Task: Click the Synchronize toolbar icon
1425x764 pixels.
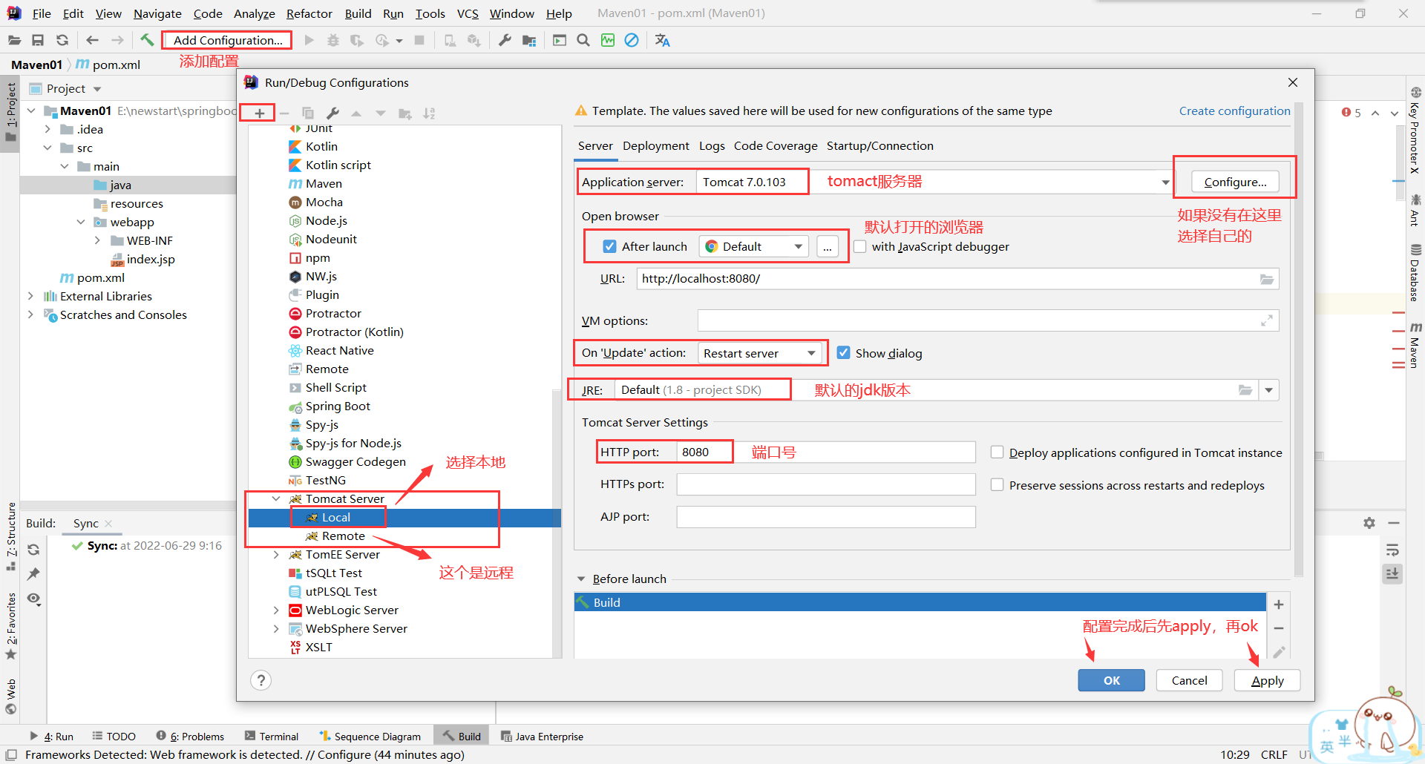Action: [x=62, y=40]
